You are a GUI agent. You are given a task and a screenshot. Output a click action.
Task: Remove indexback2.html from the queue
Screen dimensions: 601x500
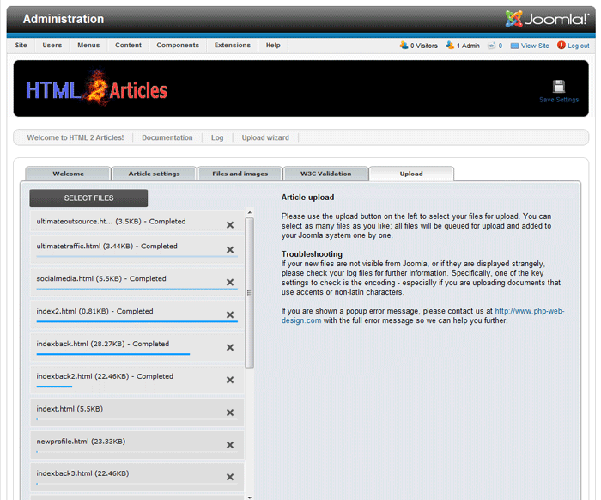[230, 380]
